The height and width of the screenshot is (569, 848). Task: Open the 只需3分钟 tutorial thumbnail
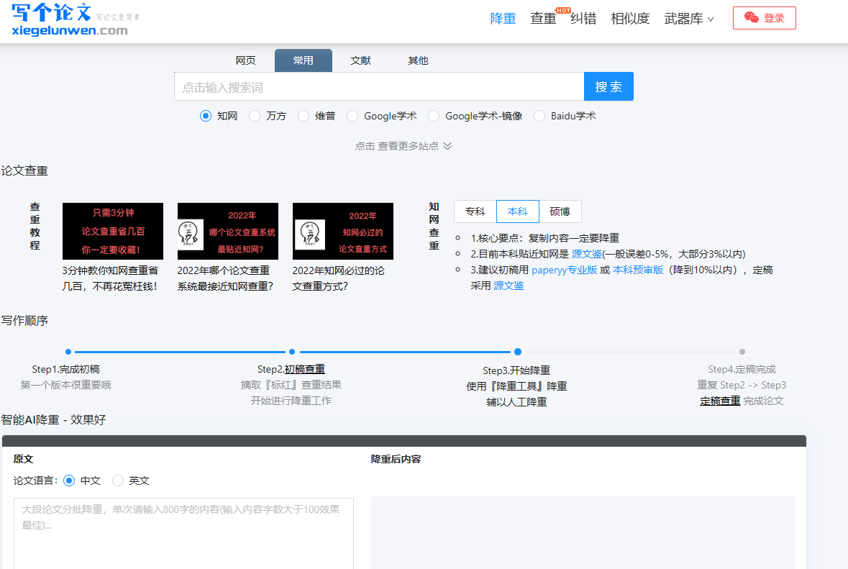pyautogui.click(x=113, y=231)
